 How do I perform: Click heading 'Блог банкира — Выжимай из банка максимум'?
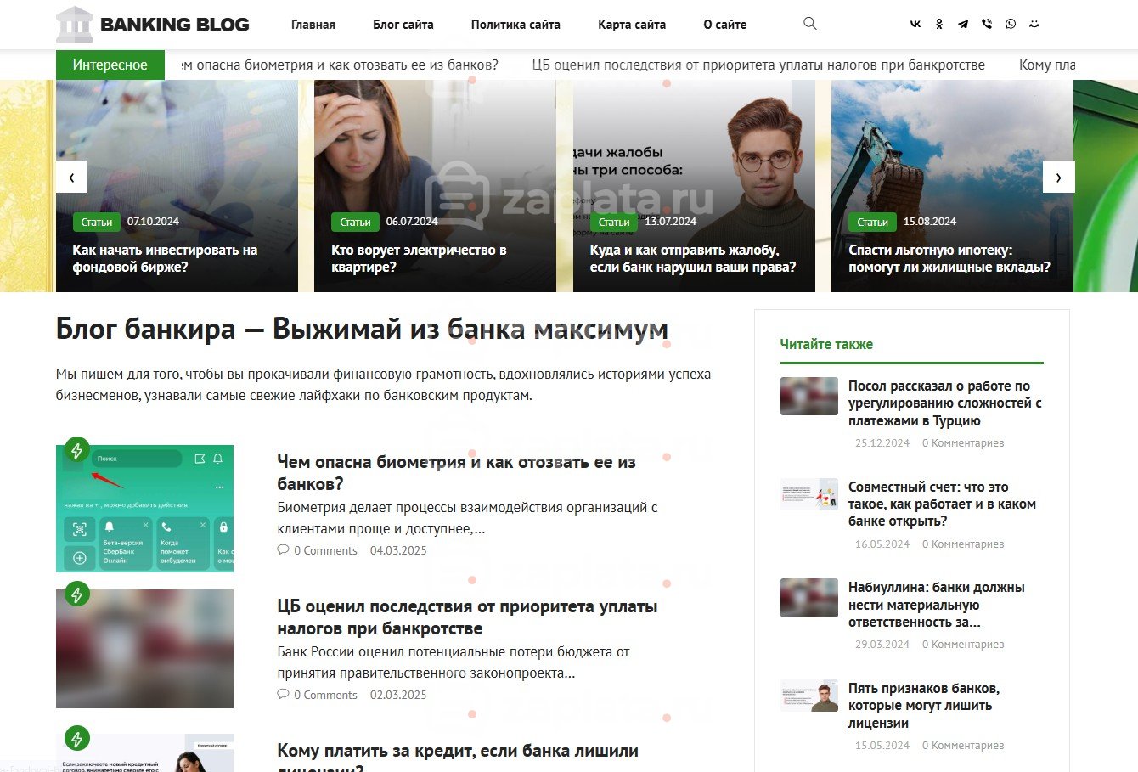(362, 329)
